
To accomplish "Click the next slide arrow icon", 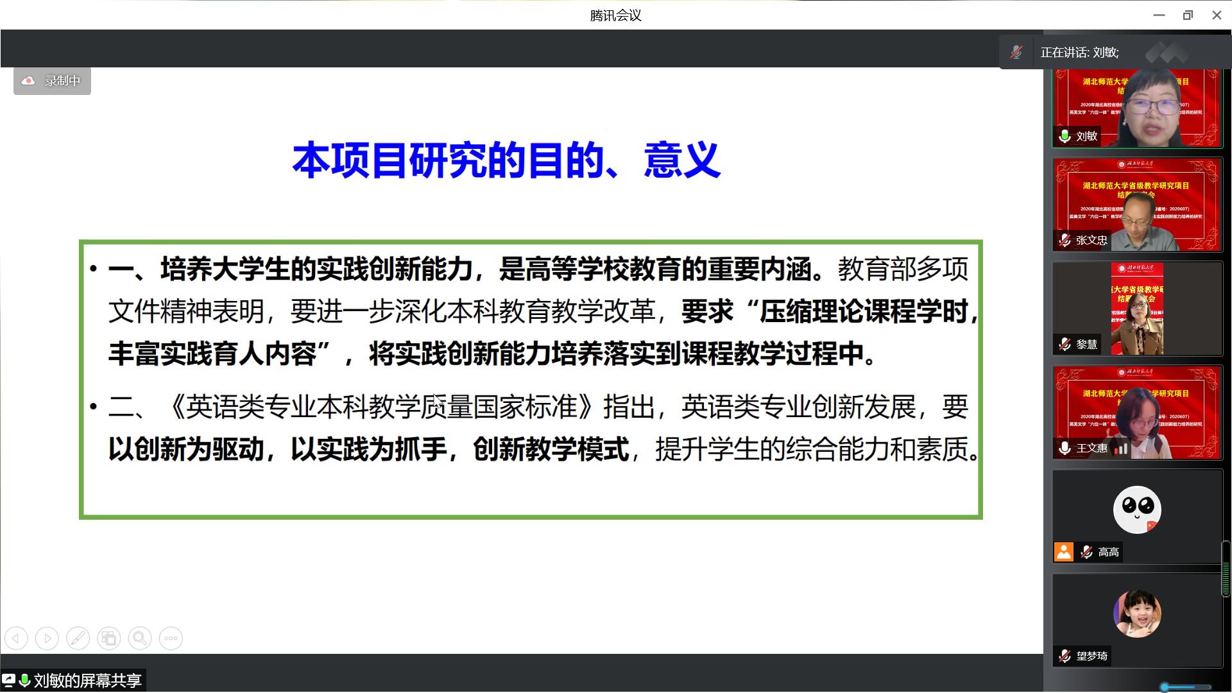I will [47, 638].
